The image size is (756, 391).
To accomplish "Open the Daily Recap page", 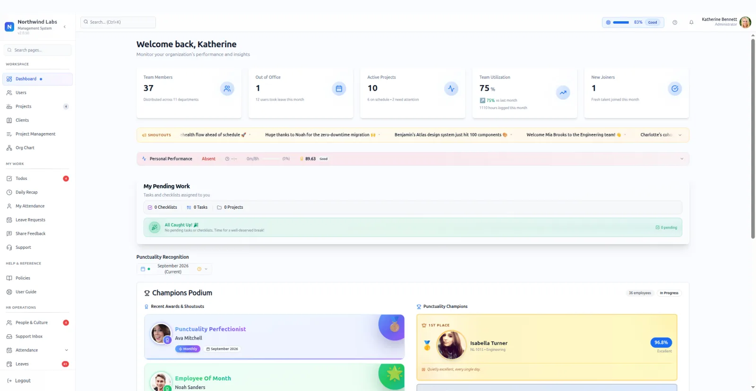I will pyautogui.click(x=37, y=192).
